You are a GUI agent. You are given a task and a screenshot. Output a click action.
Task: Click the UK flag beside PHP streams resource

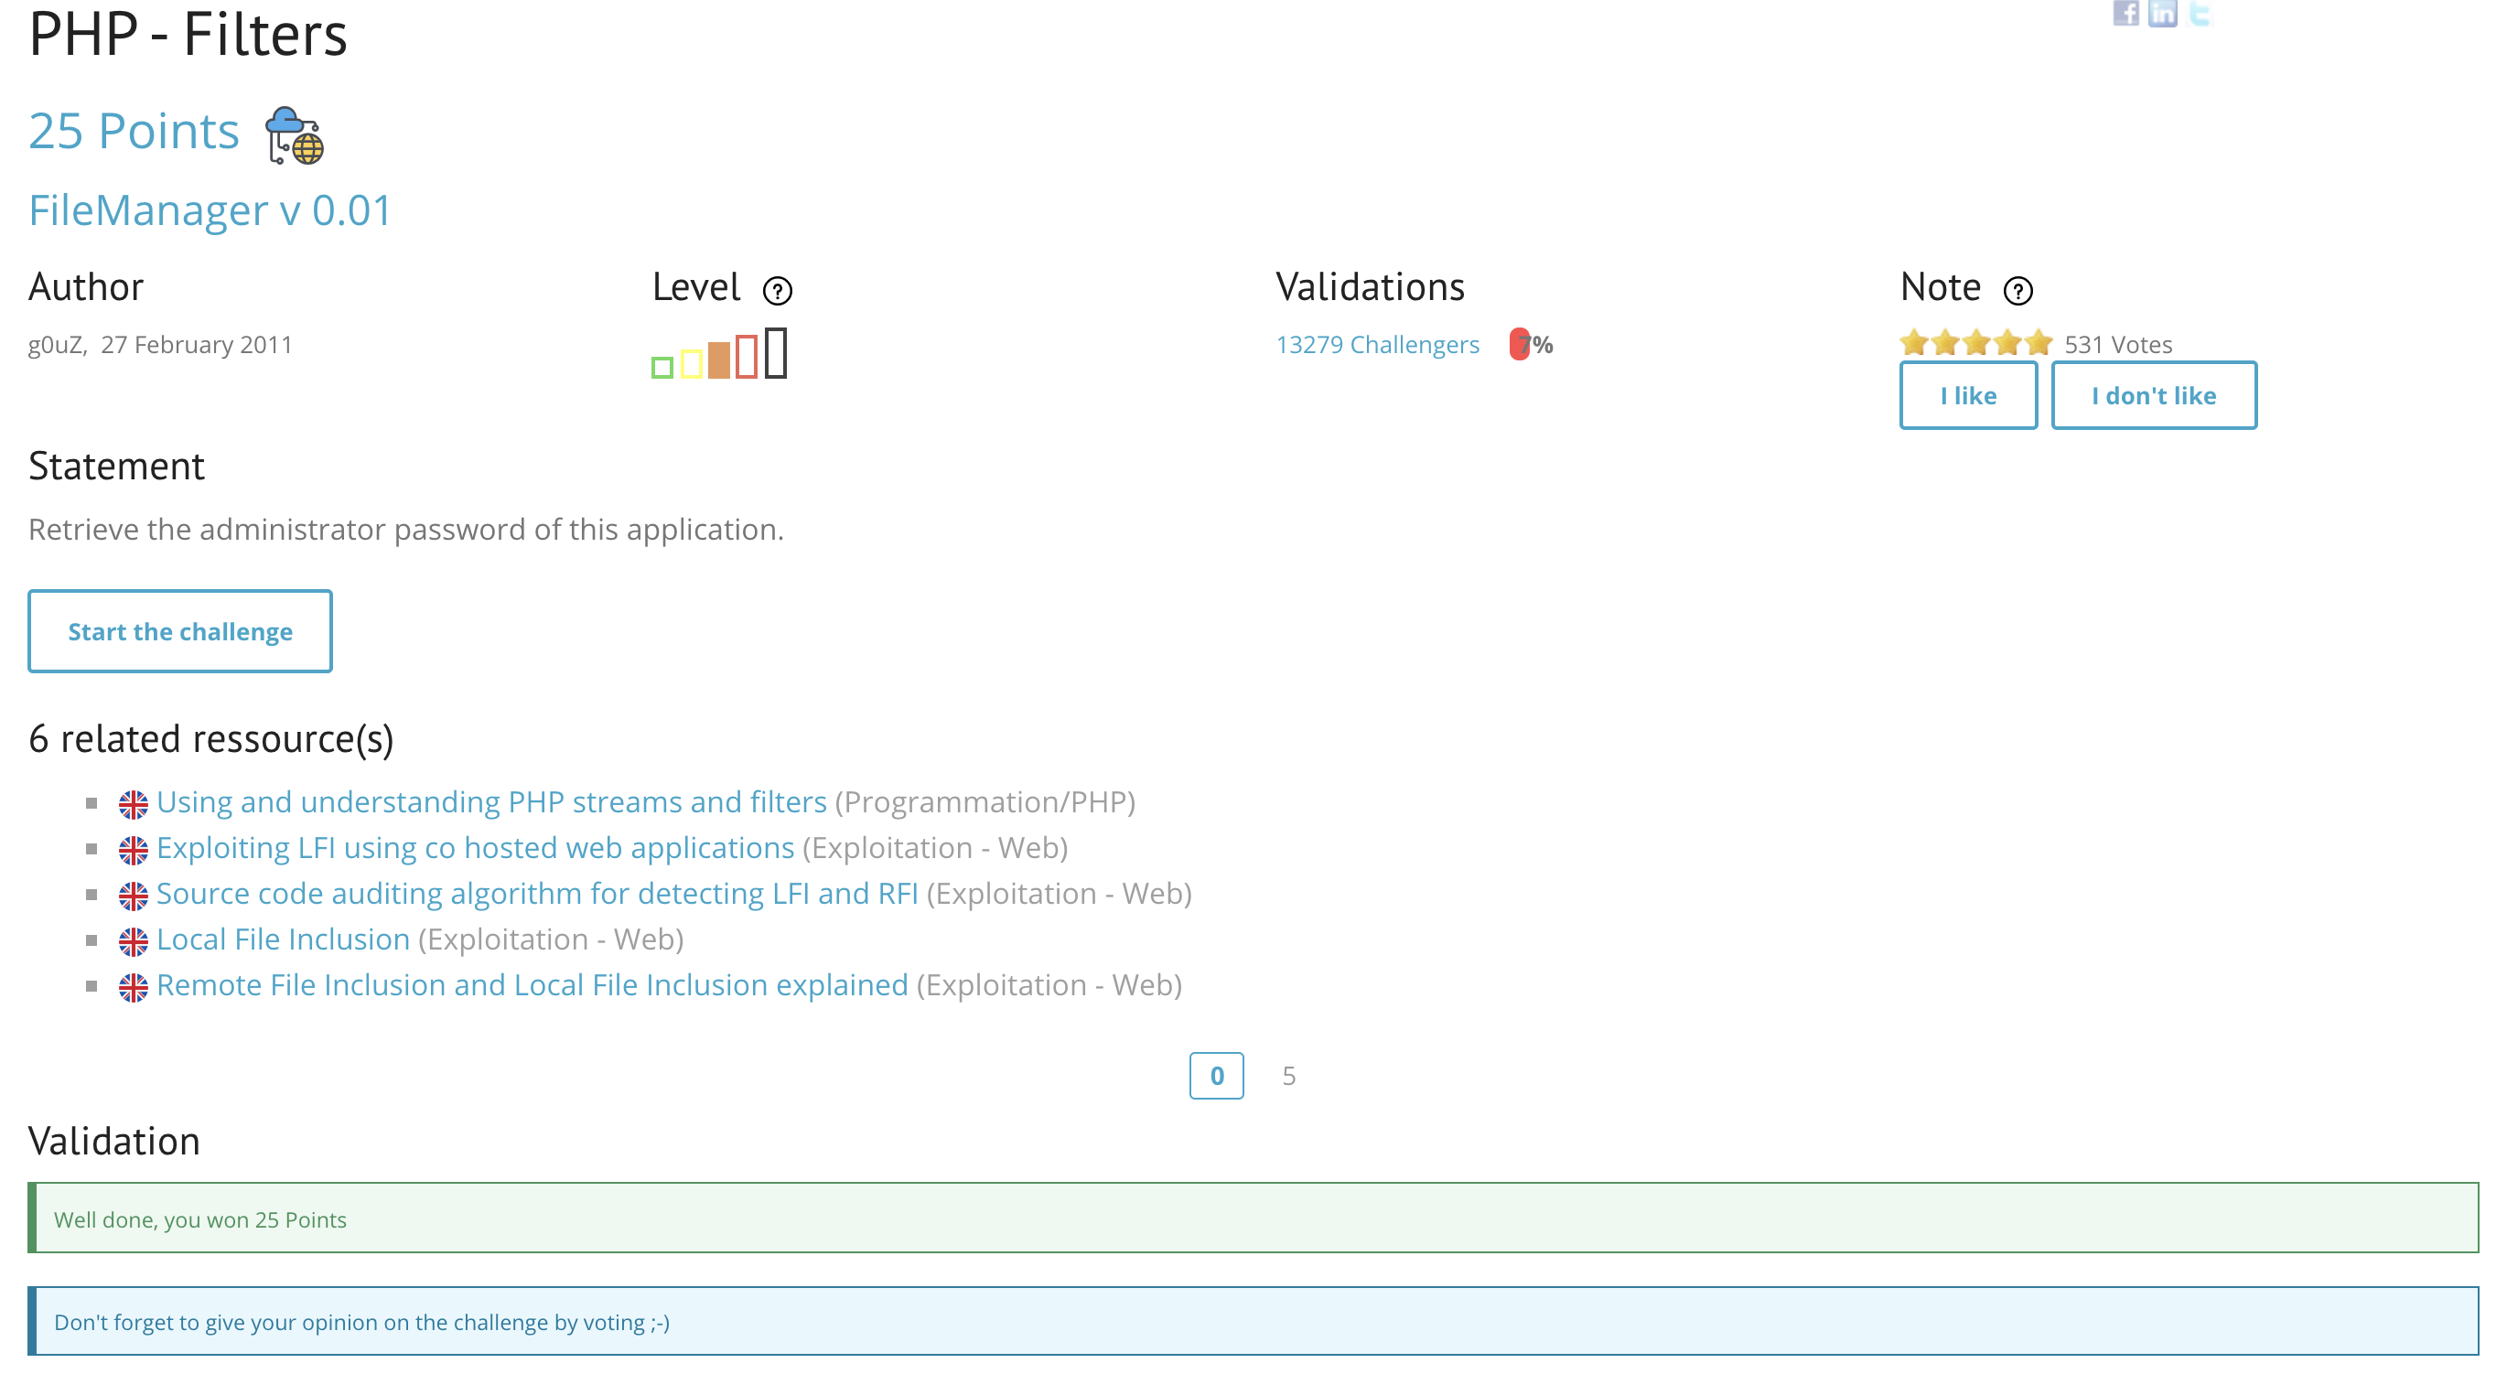[x=134, y=804]
